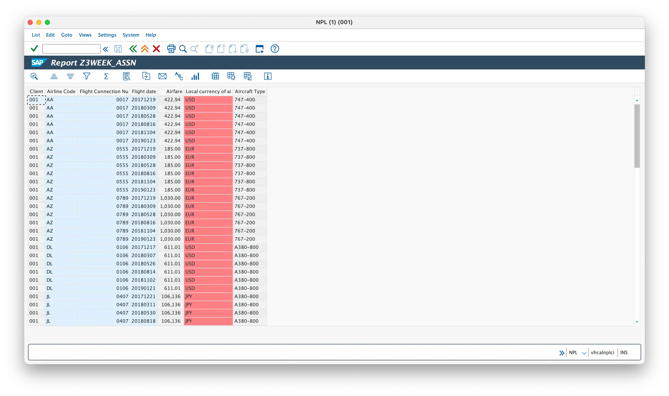This screenshot has width=669, height=396.
Task: Click the green Enter checkmark icon
Action: coord(34,49)
